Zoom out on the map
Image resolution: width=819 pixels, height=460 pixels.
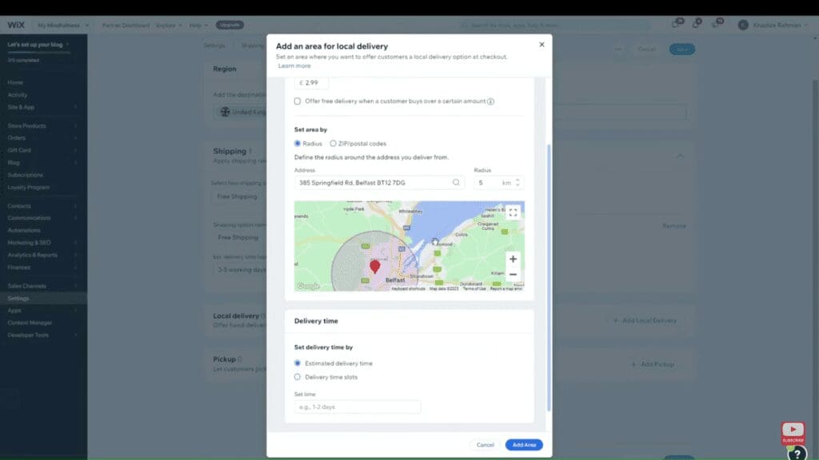tap(513, 275)
